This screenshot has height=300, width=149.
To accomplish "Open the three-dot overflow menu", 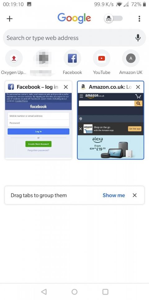I will pyautogui.click(x=139, y=19).
